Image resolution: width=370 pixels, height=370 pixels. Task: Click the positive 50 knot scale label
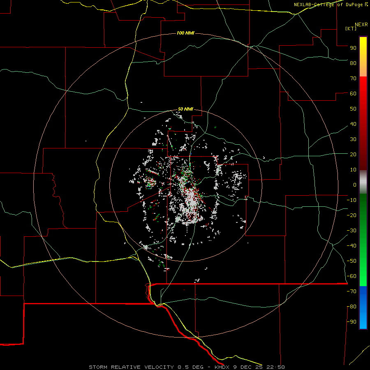click(353, 109)
